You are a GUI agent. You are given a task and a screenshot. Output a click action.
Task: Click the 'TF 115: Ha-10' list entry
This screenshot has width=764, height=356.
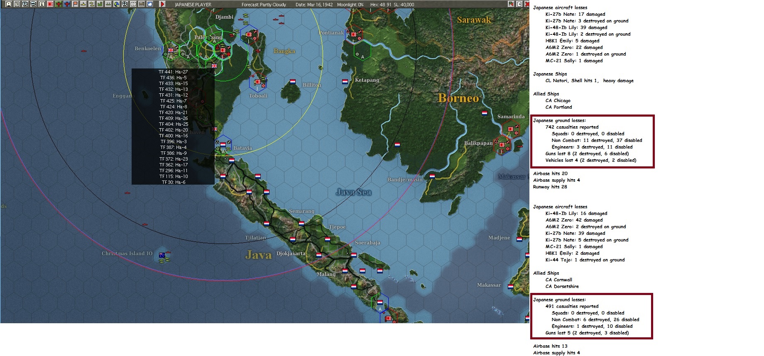pos(174,176)
